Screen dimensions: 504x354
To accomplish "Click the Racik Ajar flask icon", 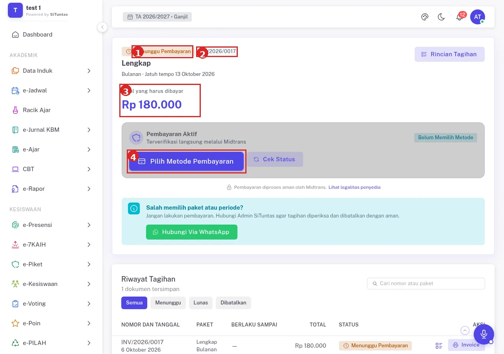I will pos(15,110).
